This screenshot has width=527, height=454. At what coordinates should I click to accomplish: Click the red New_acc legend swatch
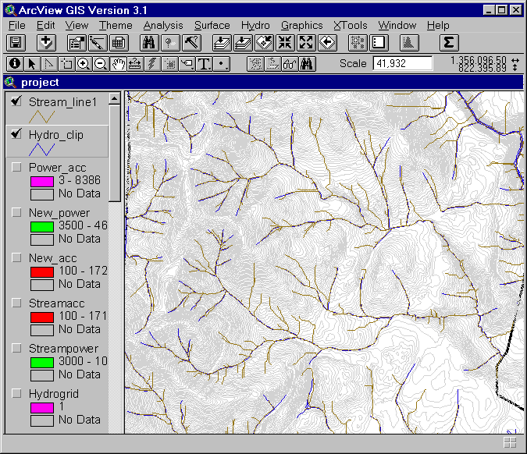[42, 272]
